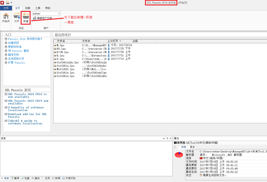Close the 信息 output panel
This screenshot has width=267, height=182.
170,138
